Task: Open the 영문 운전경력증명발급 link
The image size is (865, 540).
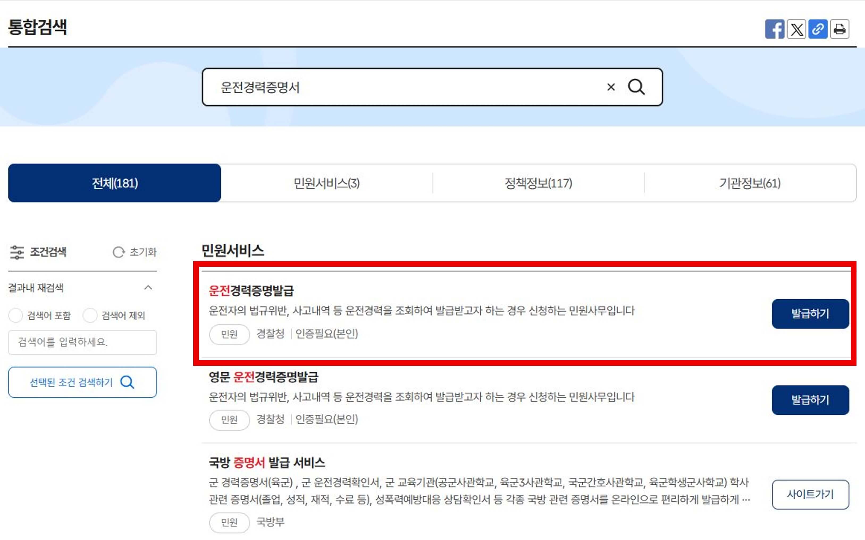Action: click(265, 377)
